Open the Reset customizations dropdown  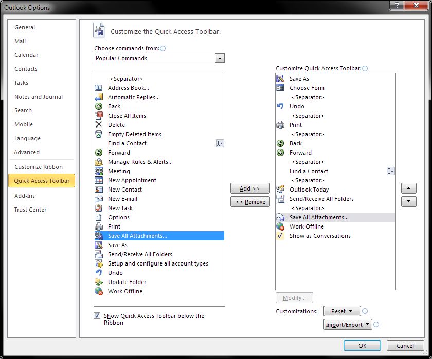[342, 311]
